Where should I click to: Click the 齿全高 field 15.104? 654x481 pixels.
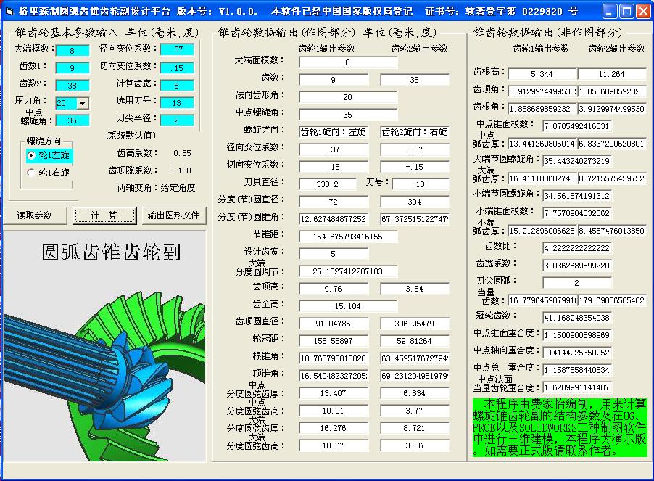348,306
